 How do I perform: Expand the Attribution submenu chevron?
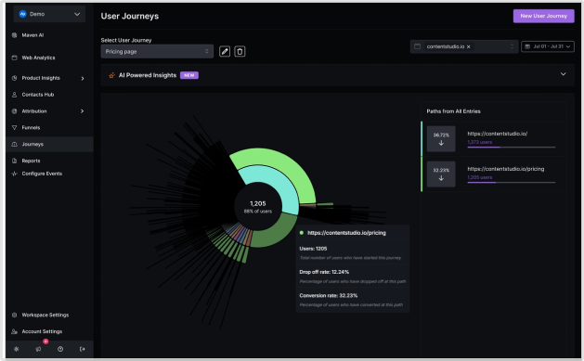click(83, 111)
